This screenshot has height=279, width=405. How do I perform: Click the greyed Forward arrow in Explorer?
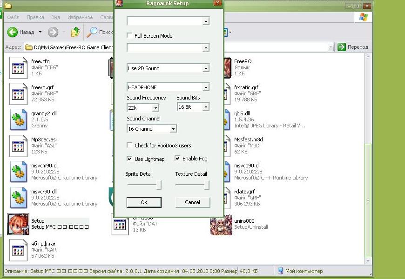(x=53, y=32)
